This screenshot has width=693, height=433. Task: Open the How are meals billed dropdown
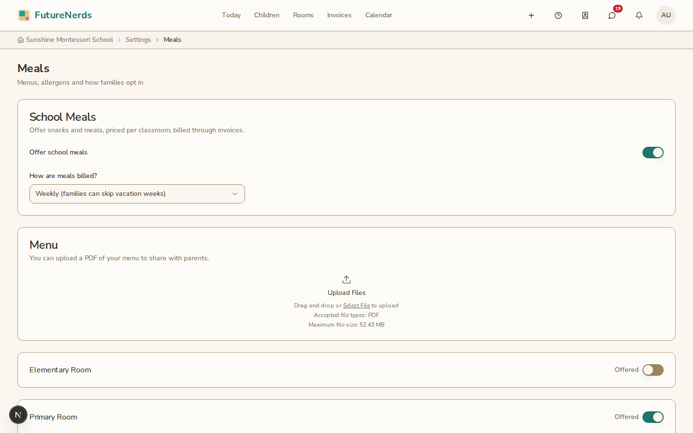(x=137, y=194)
